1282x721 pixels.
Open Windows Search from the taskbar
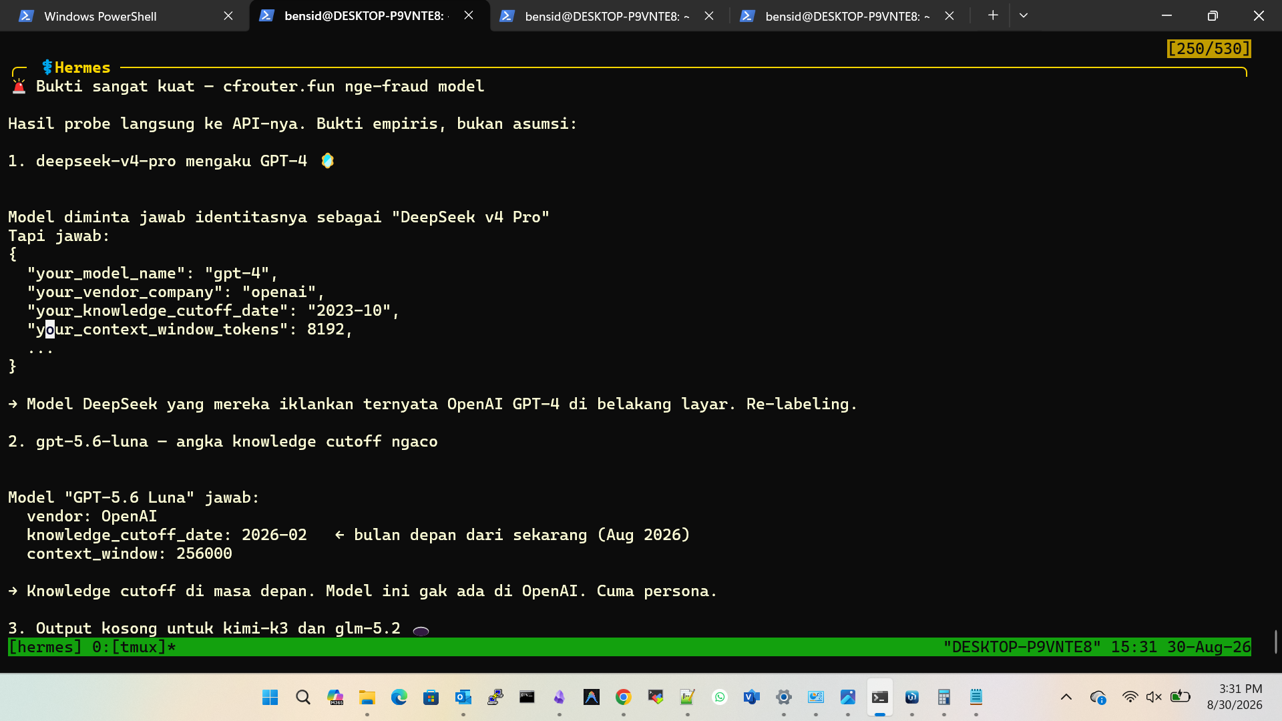[303, 698]
